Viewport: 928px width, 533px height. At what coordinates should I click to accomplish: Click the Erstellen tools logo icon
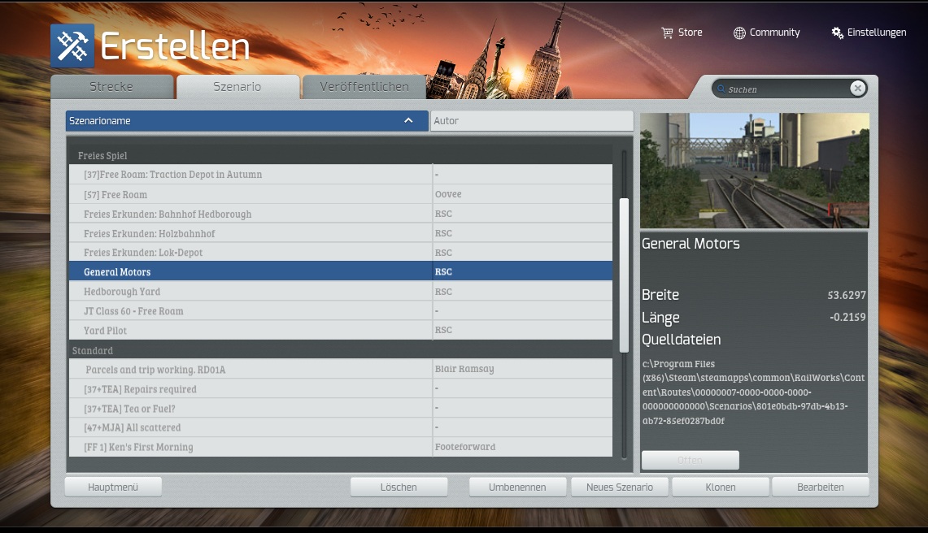72,45
